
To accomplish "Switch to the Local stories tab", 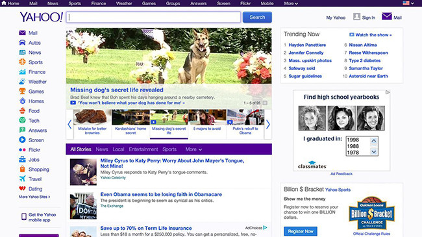I will point(118,149).
